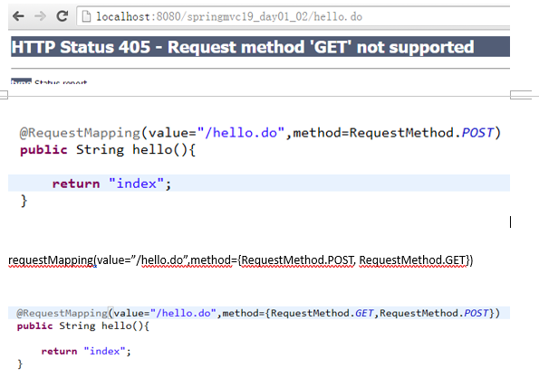Click the return "index" line in bottom snippet
539x387 pixels.
point(86,351)
